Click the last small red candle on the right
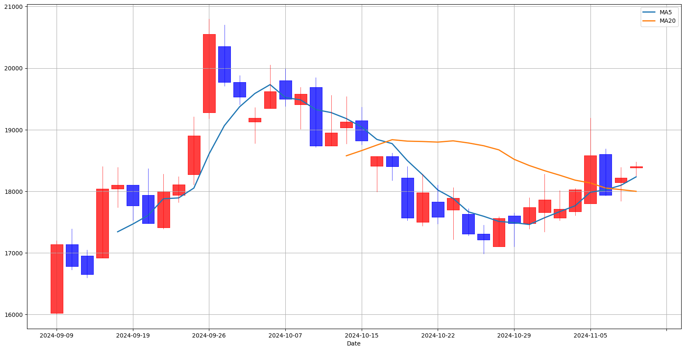Image resolution: width=685 pixels, height=351 pixels. [636, 167]
